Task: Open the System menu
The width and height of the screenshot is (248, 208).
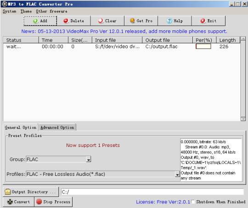Action: [10, 11]
